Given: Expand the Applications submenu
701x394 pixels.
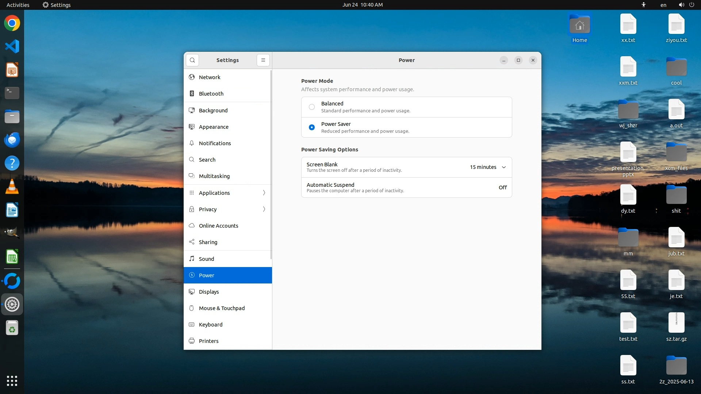Looking at the screenshot, I should click(264, 193).
